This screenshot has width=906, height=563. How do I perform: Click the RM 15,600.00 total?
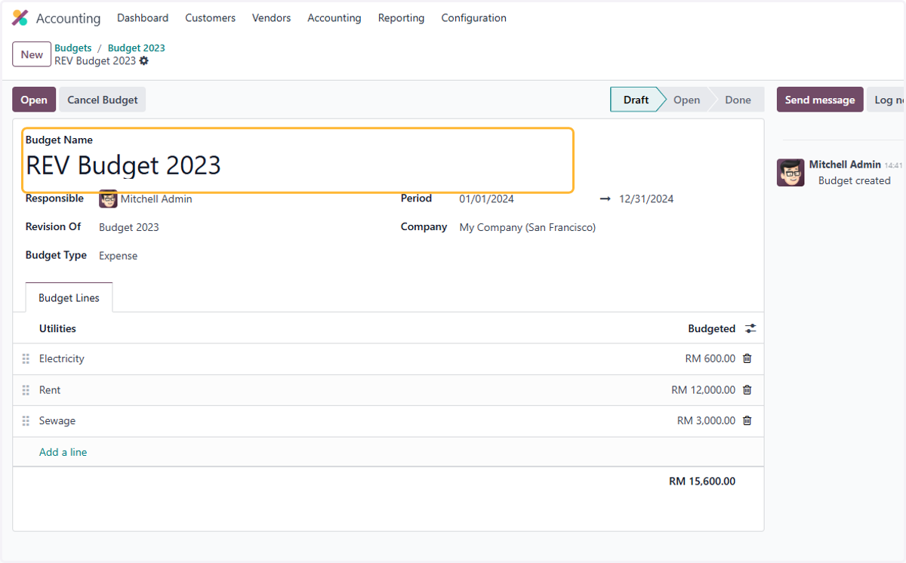pyautogui.click(x=702, y=481)
